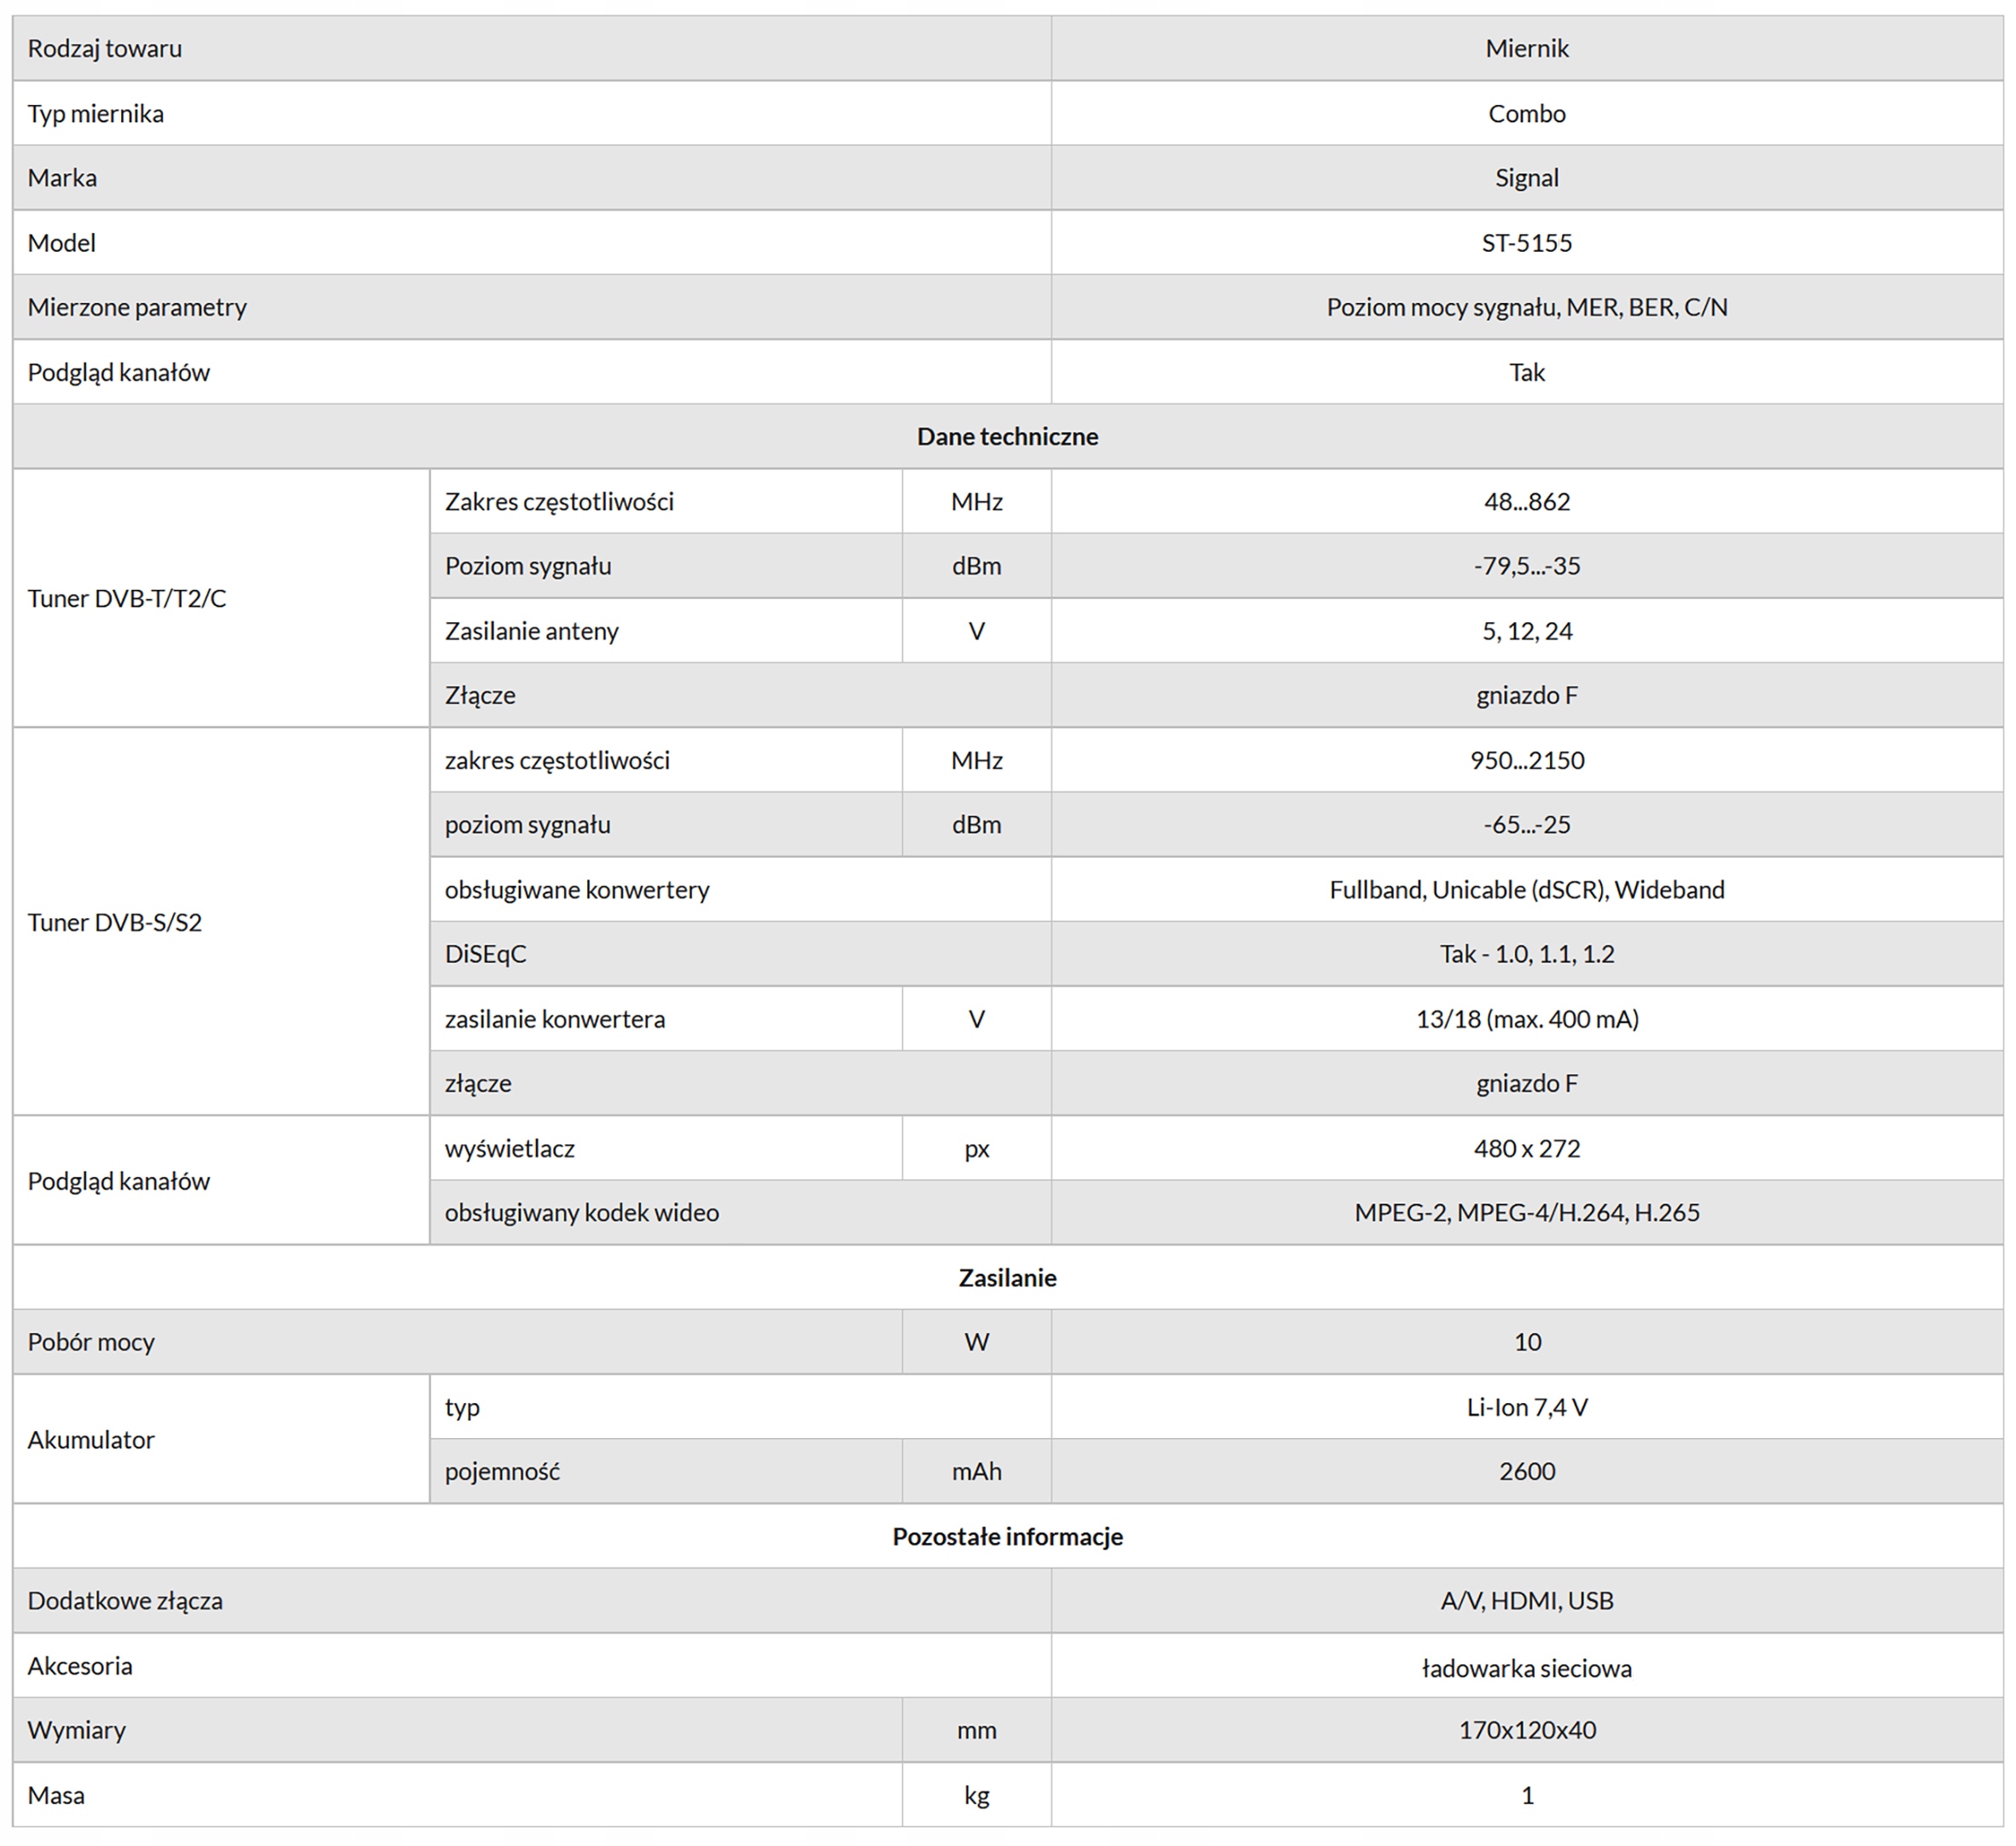Select the 'Pobór mocy' row label
The height and width of the screenshot is (1846, 2016).
coord(91,1342)
